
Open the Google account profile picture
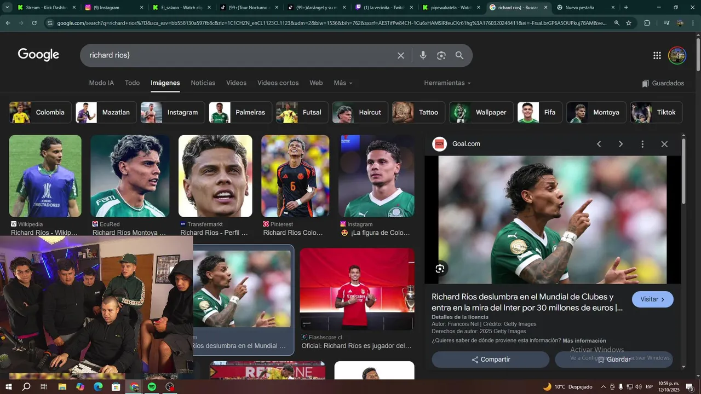(x=677, y=55)
